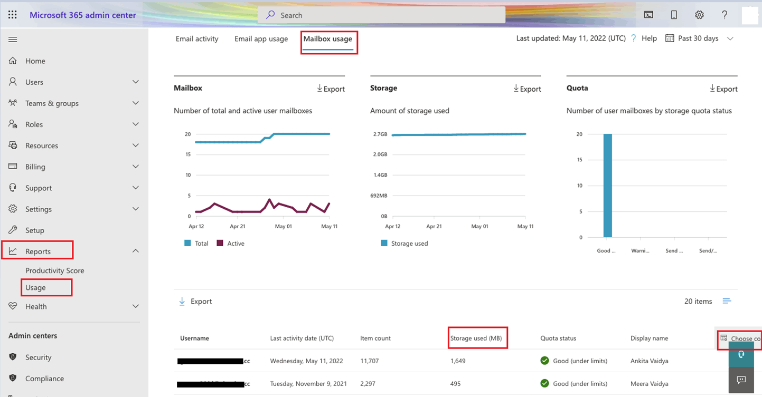The width and height of the screenshot is (762, 397).
Task: Switch to the Email app usage tab
Action: pyautogui.click(x=261, y=38)
